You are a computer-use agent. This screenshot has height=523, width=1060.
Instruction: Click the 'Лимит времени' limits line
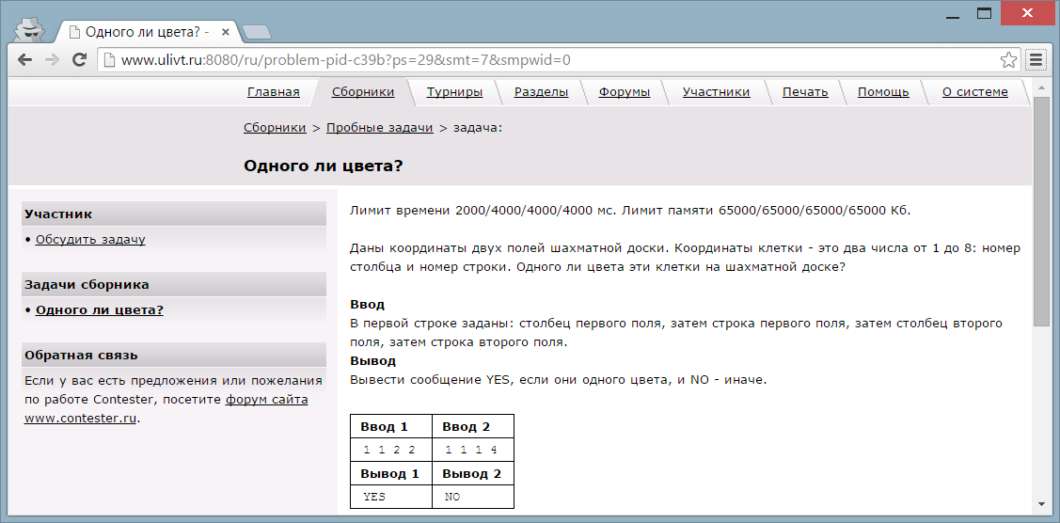click(630, 210)
